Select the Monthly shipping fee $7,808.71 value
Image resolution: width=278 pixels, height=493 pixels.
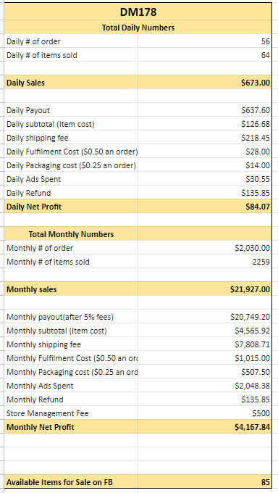point(205,344)
